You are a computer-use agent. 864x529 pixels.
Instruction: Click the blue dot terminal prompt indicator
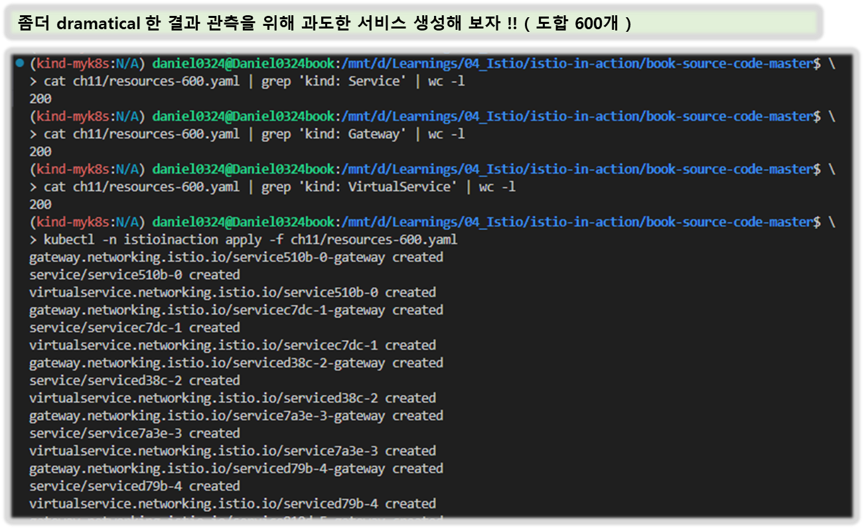point(19,63)
